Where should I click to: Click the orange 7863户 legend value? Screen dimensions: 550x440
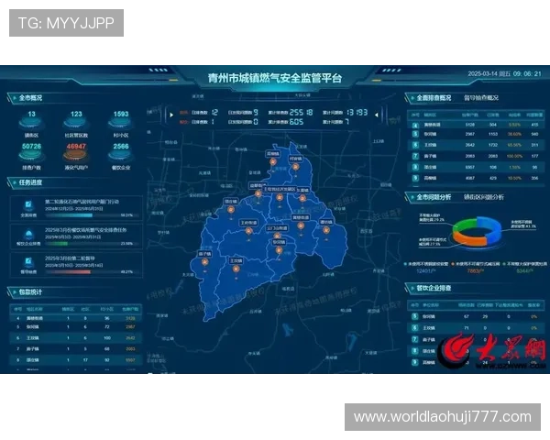pyautogui.click(x=476, y=271)
